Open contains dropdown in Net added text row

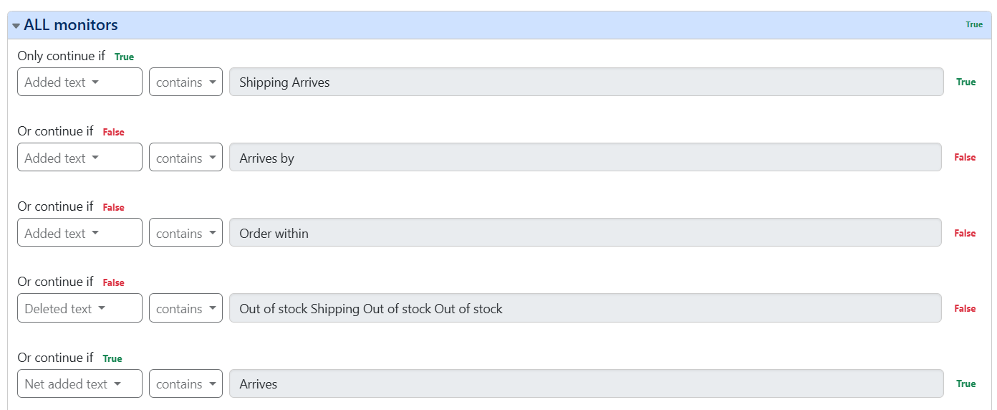(x=186, y=383)
